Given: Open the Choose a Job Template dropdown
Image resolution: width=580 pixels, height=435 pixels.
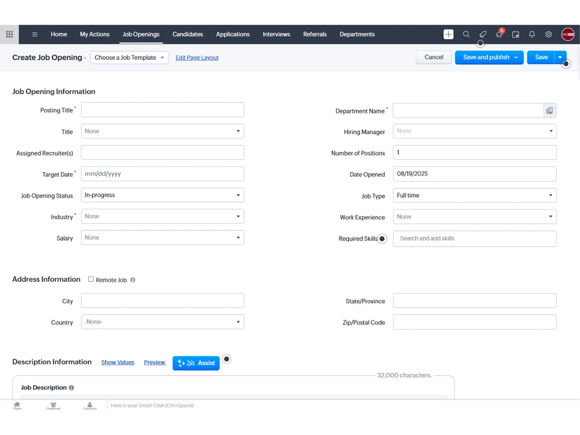Looking at the screenshot, I should click(129, 58).
